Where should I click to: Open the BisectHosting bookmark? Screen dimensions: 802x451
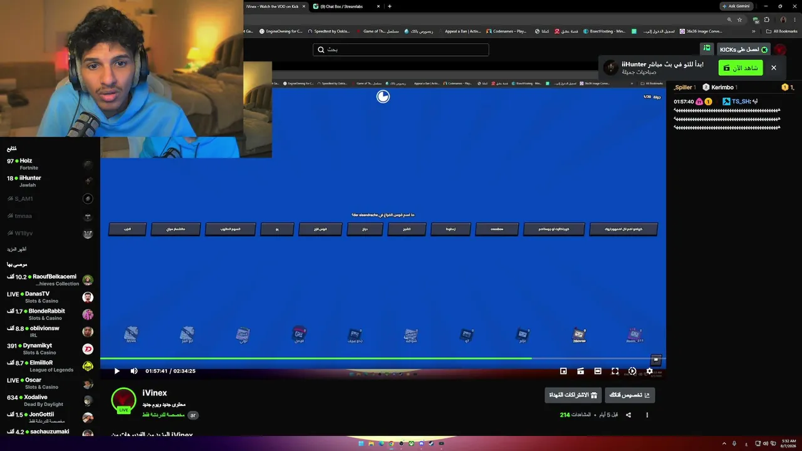[604, 31]
